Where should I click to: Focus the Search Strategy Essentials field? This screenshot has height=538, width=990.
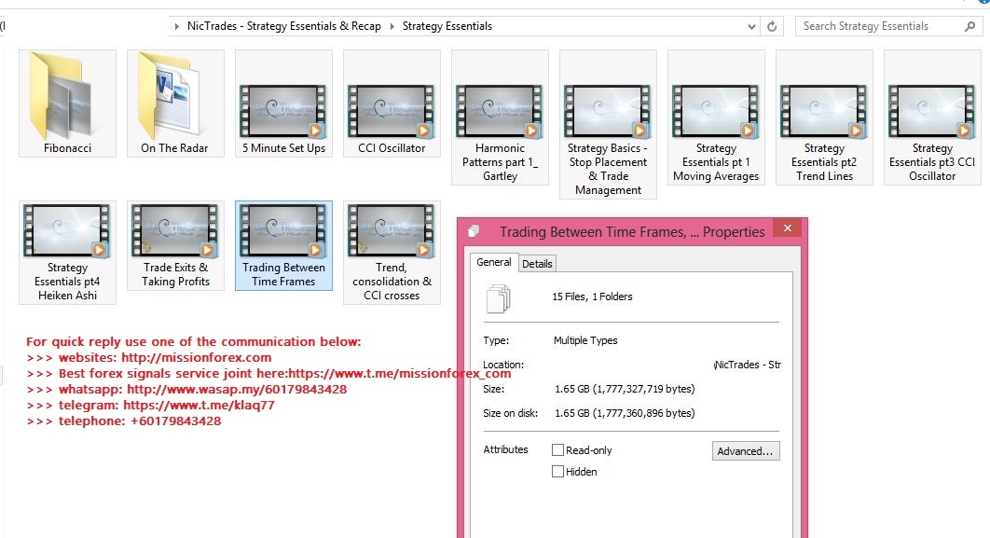click(880, 26)
